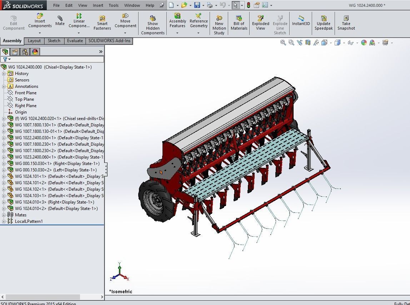The width and height of the screenshot is (410, 305).
Task: Click the Edit Appearance color sphere icon
Action: (364, 42)
